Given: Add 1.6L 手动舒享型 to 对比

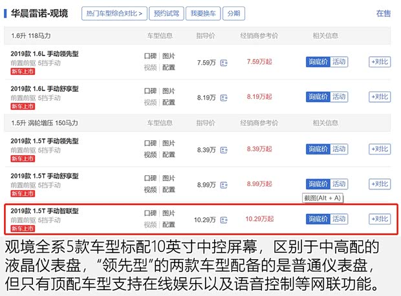Looking at the screenshot, I should (380, 97).
